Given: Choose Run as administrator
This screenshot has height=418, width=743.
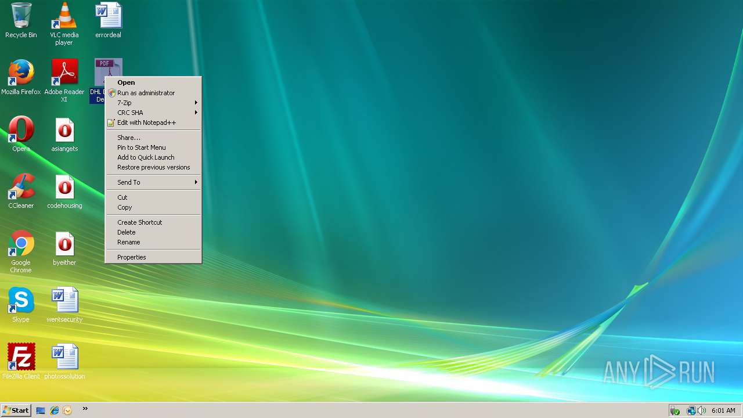Looking at the screenshot, I should [153, 93].
